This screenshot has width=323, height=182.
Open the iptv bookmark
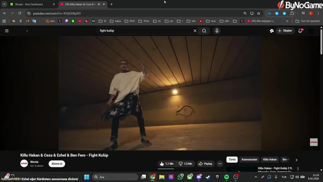50,21
